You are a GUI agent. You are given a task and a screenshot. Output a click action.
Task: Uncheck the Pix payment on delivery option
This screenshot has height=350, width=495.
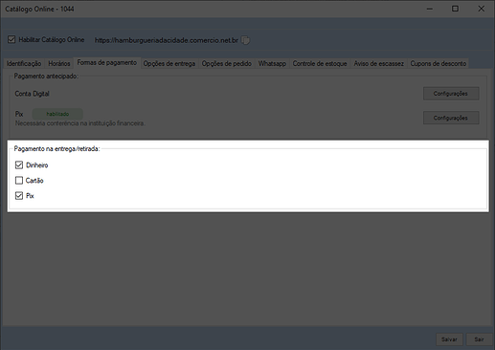pyautogui.click(x=19, y=196)
